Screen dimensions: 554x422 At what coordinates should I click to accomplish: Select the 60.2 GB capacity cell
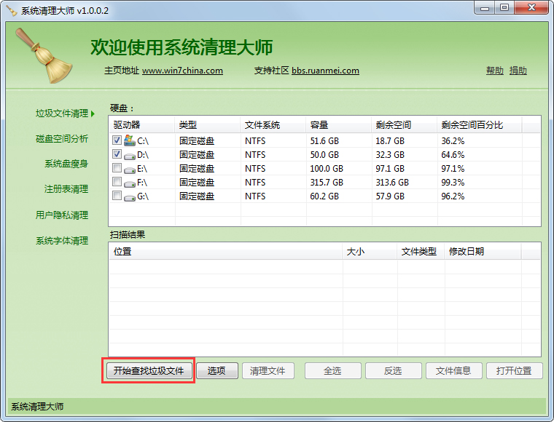pyautogui.click(x=324, y=196)
